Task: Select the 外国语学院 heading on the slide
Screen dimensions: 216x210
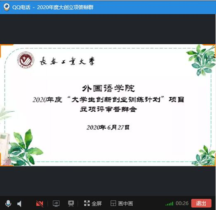Action: (x=108, y=88)
